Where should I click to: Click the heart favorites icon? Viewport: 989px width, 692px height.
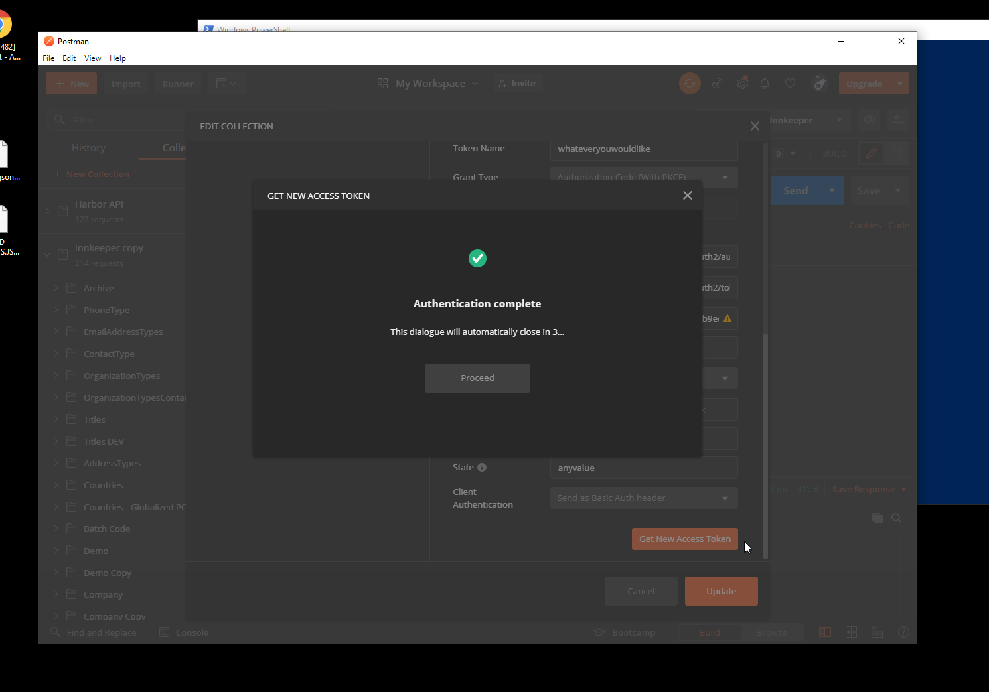790,83
